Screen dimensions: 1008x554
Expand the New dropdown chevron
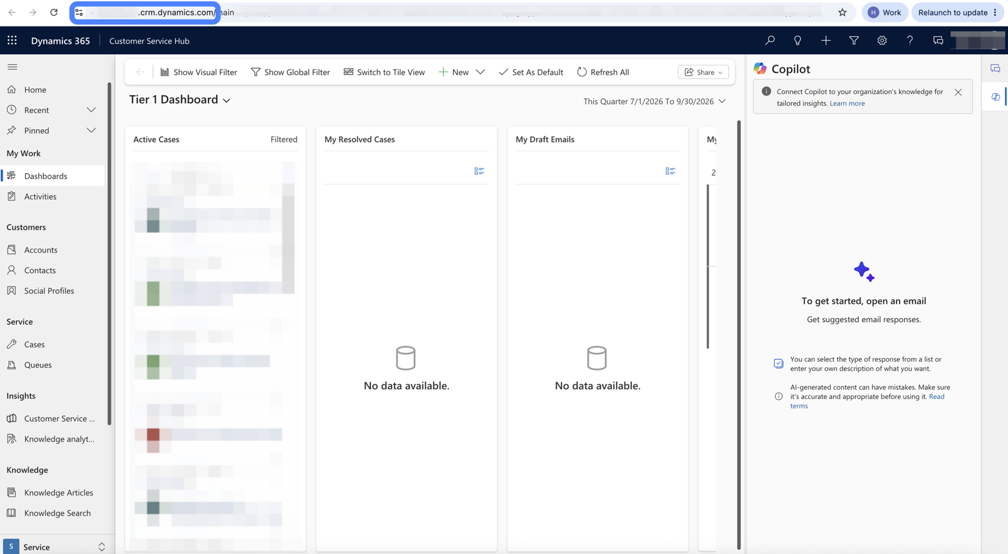pyautogui.click(x=480, y=72)
